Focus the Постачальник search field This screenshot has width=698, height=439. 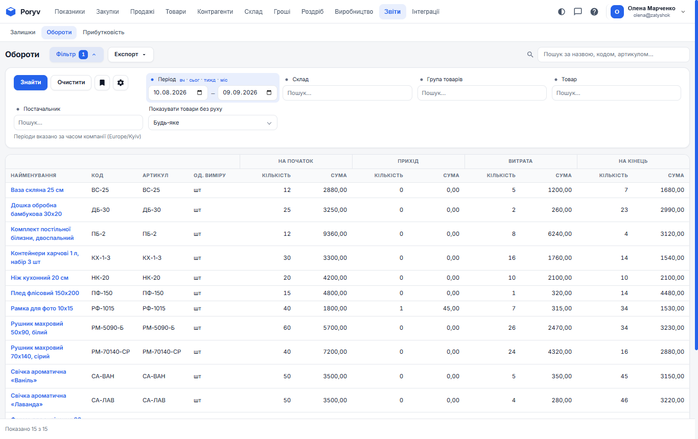pyautogui.click(x=78, y=123)
